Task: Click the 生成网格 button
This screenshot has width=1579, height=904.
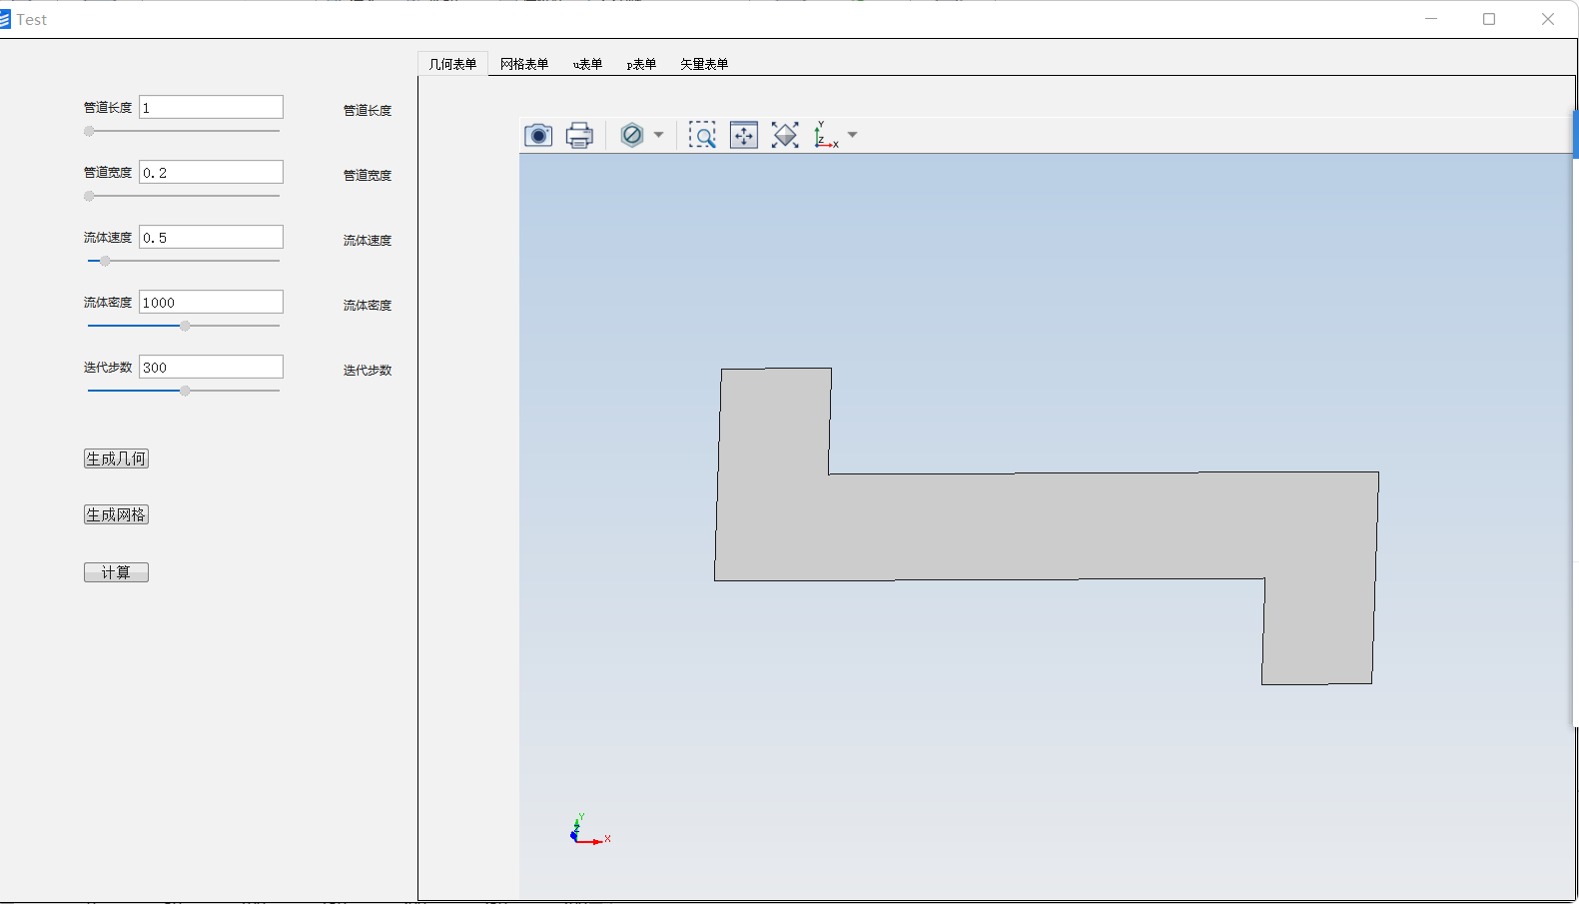Action: point(116,514)
